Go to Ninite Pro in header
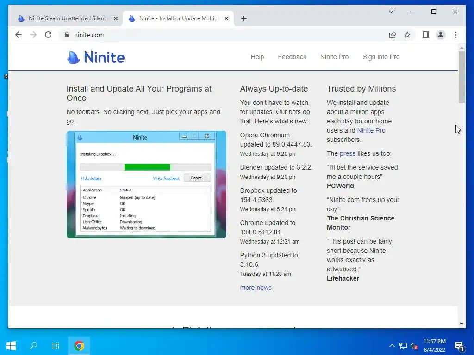 point(334,57)
